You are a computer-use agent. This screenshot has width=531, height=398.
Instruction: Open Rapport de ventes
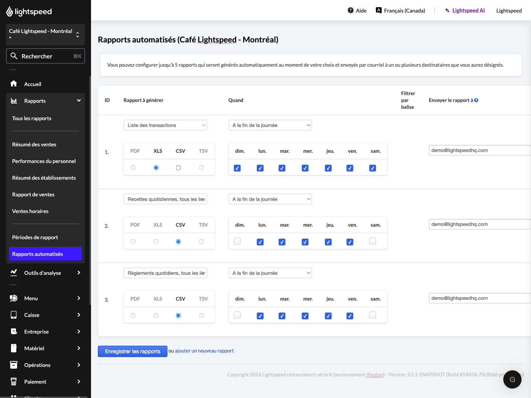pyautogui.click(x=33, y=194)
